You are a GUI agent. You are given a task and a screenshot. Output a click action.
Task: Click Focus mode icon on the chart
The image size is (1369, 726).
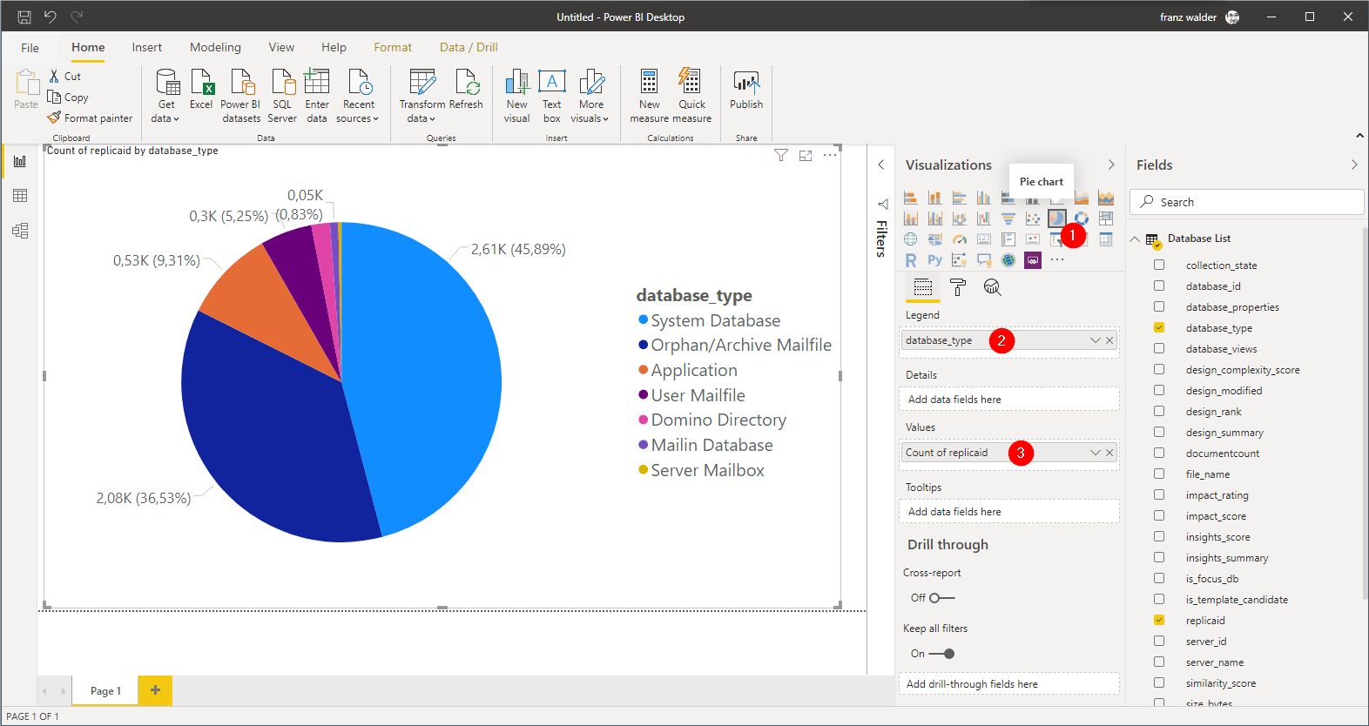pyautogui.click(x=806, y=156)
